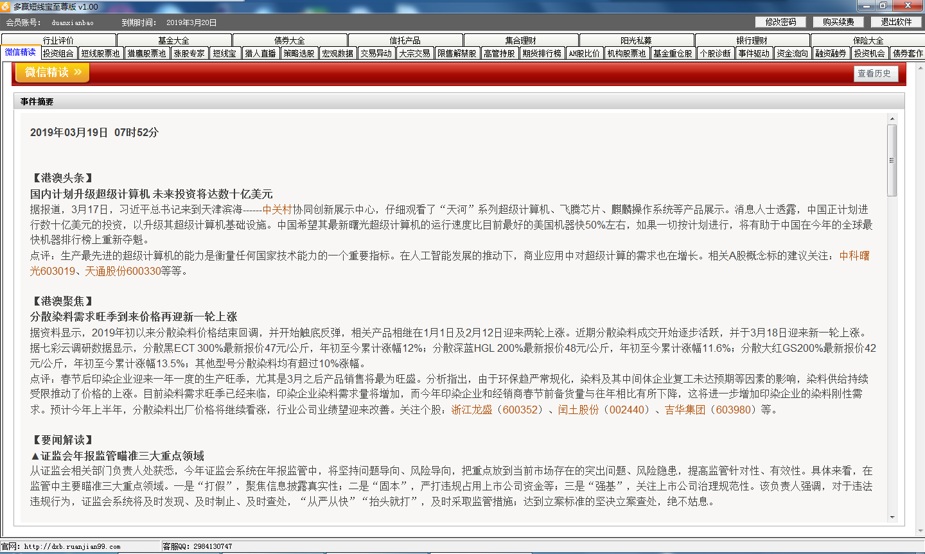Screen dimensions: 925x554
Task: Click the 【港澳聚焦】 section label
Action: coord(62,301)
